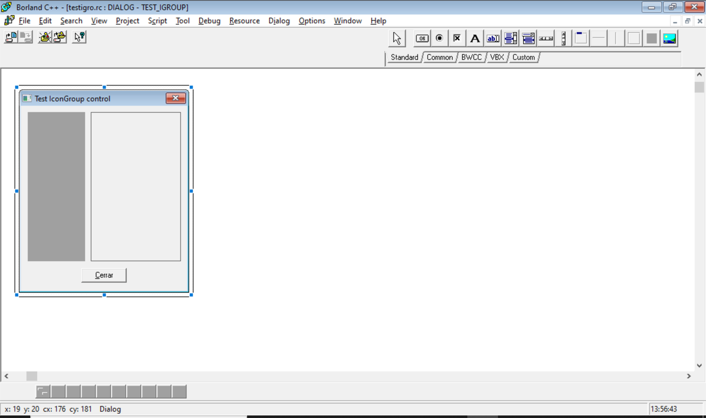Activate the context help pointer icon
The width and height of the screenshot is (706, 418).
coord(79,37)
